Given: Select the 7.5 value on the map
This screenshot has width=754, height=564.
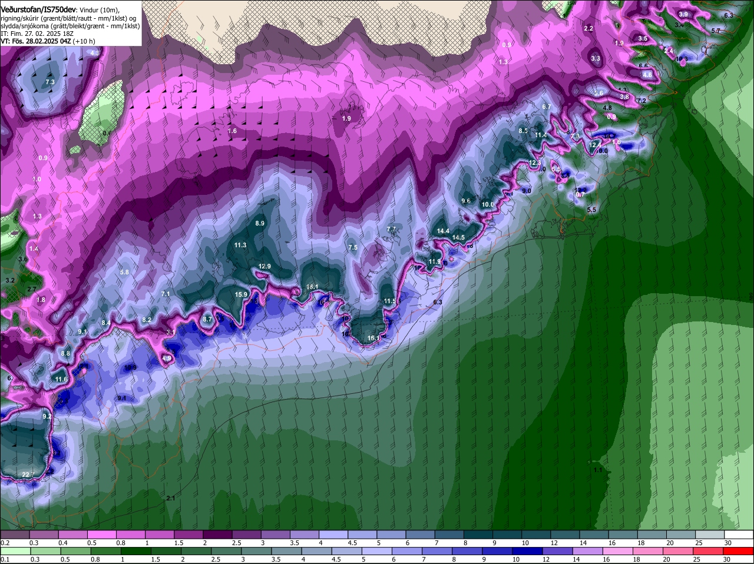Looking at the screenshot, I should 353,248.
